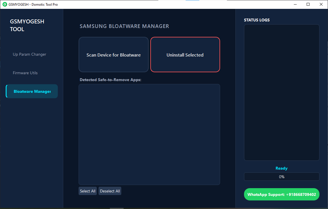Open the Up Param Changer section
Image resolution: width=328 pixels, height=209 pixels.
pos(30,54)
